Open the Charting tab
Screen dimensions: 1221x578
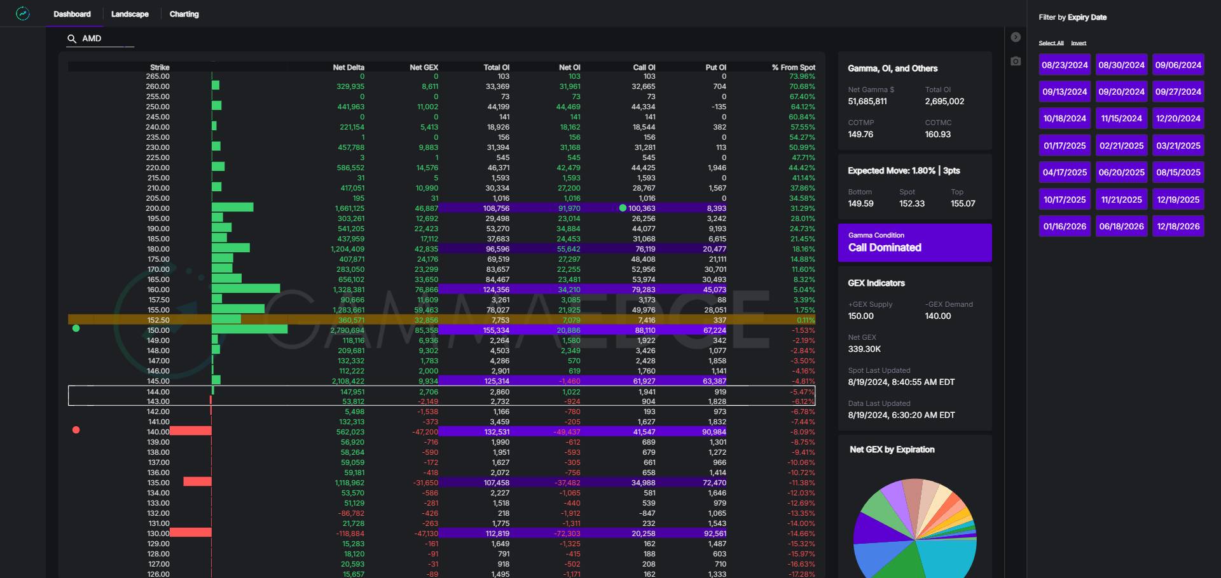tap(184, 14)
